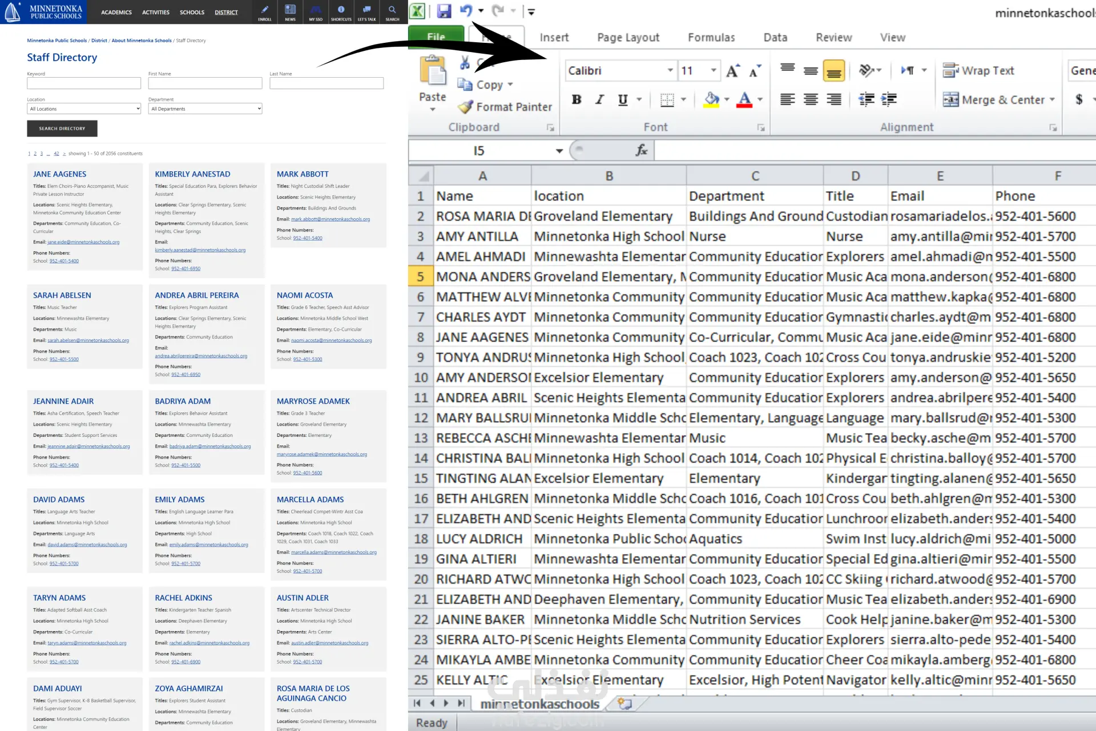Click the Search Directory button
Viewport: 1096px width, 731px height.
[x=62, y=128]
